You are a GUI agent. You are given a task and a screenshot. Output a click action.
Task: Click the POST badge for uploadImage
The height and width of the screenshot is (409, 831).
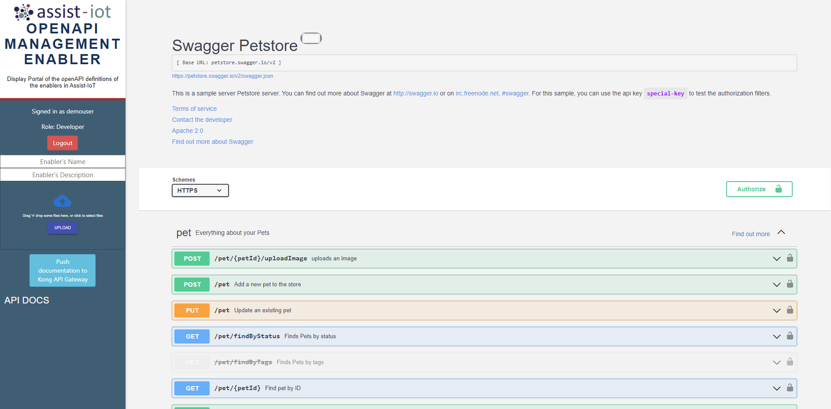(x=192, y=259)
